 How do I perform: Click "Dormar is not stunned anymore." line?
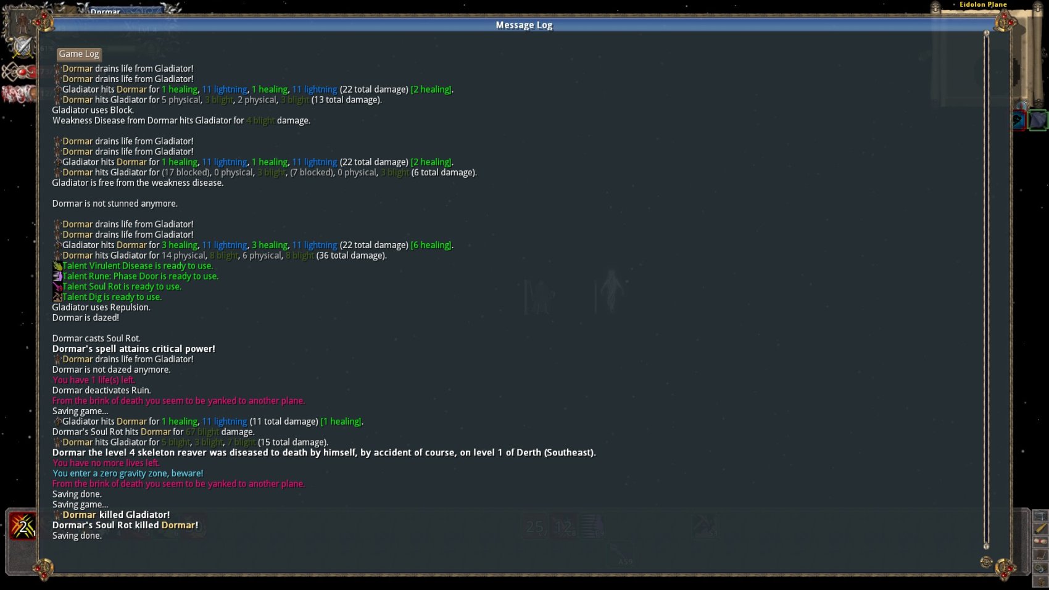click(115, 204)
